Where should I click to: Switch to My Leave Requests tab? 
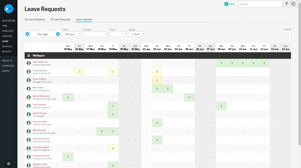(35, 20)
